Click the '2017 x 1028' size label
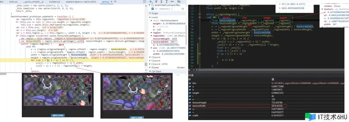This screenshot has height=122, width=349. [137, 118]
